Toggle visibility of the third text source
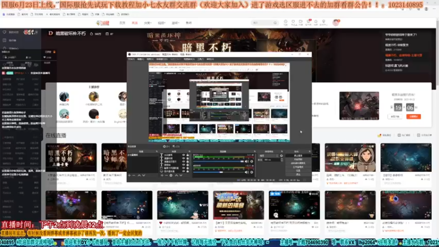 point(184,161)
